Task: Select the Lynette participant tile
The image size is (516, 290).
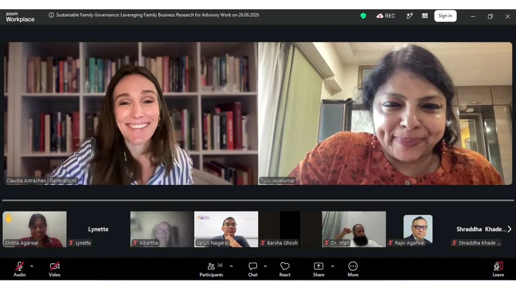Action: 98,229
